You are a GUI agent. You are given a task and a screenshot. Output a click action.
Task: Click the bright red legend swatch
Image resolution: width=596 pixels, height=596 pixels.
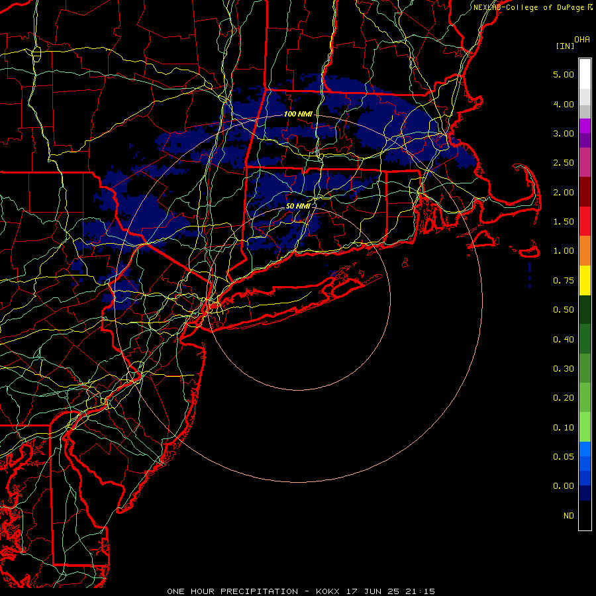(585, 222)
